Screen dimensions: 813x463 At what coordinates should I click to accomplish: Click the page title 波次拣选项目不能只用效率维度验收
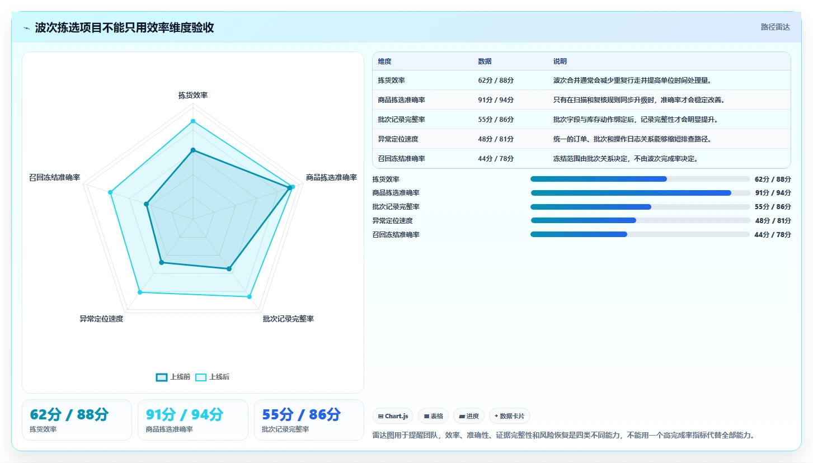pyautogui.click(x=124, y=28)
